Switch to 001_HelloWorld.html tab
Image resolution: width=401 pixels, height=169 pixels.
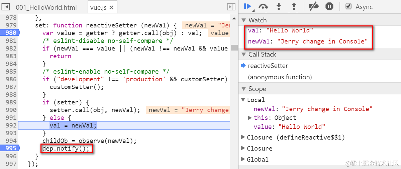coord(46,7)
